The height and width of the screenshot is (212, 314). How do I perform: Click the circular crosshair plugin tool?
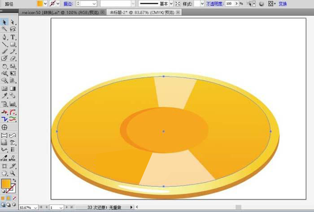tap(4, 127)
